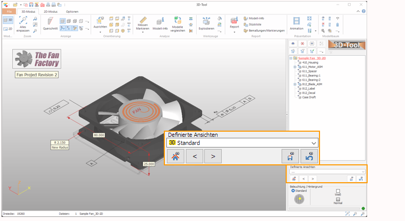Open the Optionen tab
Screen dimensions: 405x221
[72, 11]
